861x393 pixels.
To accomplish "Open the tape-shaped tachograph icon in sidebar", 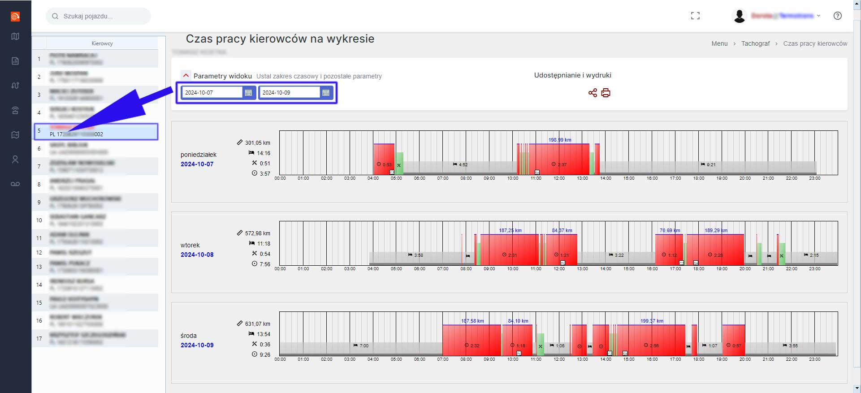I will pos(15,184).
